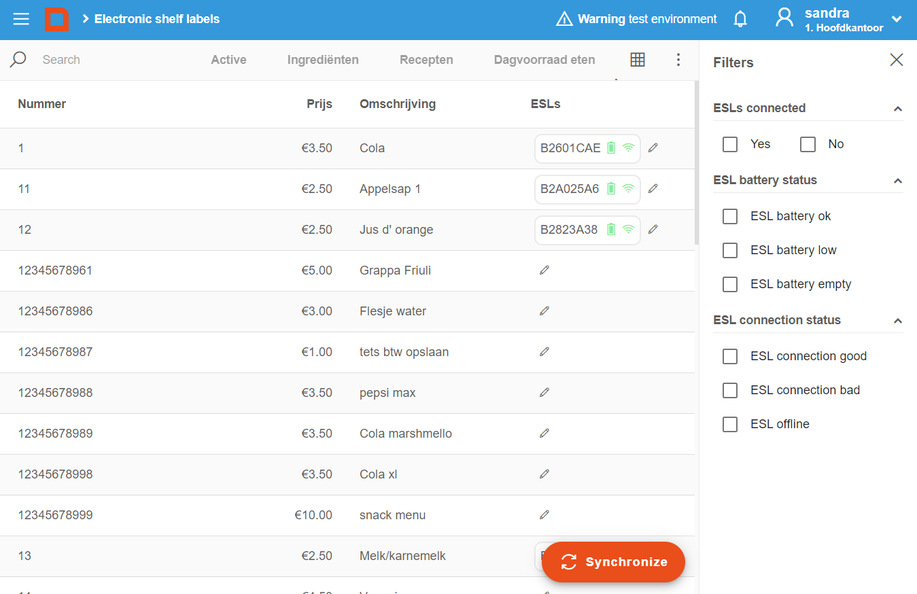
Task: Click the €10.00 price cell
Action: [x=313, y=515]
